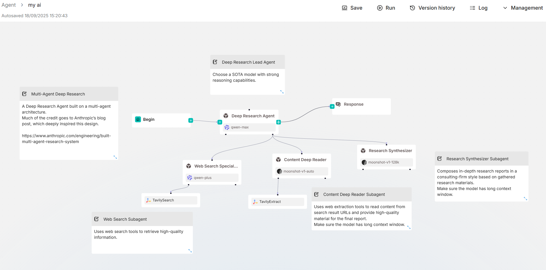Click the 'my ai' breadcrumb title
546x270 pixels.
coord(34,5)
